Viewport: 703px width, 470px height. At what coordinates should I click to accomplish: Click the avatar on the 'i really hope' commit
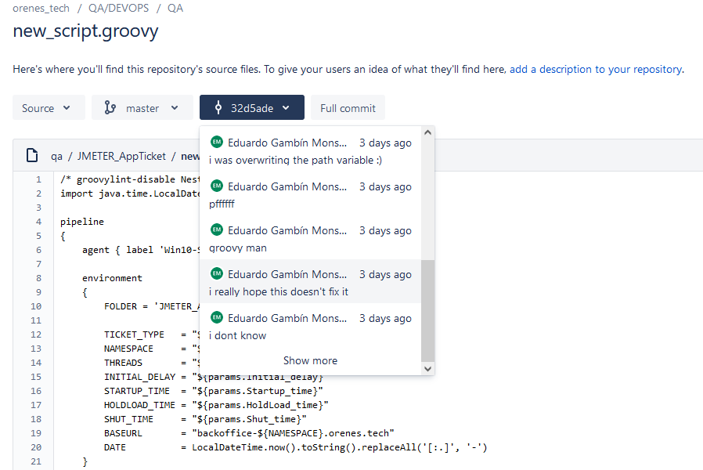click(x=217, y=274)
